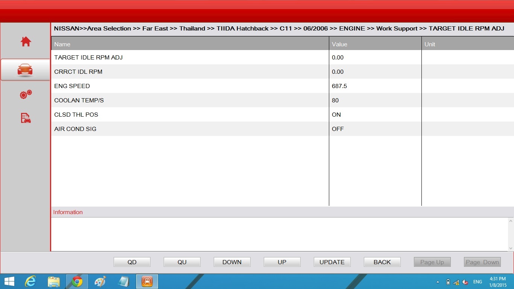Check the battery tray icon
This screenshot has height=289, width=514.
448,282
